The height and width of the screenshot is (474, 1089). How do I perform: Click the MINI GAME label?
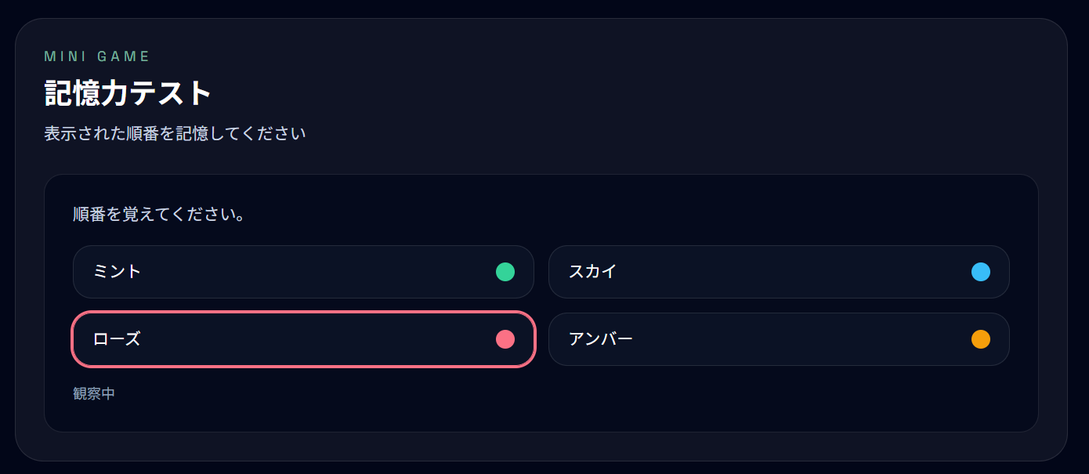click(97, 56)
